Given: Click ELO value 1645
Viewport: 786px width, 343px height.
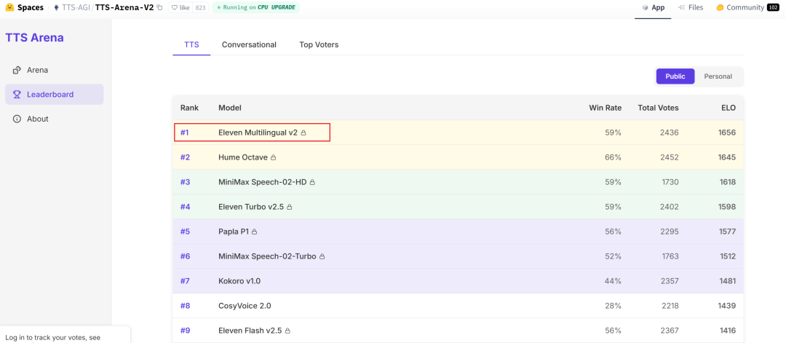Looking at the screenshot, I should click(727, 157).
